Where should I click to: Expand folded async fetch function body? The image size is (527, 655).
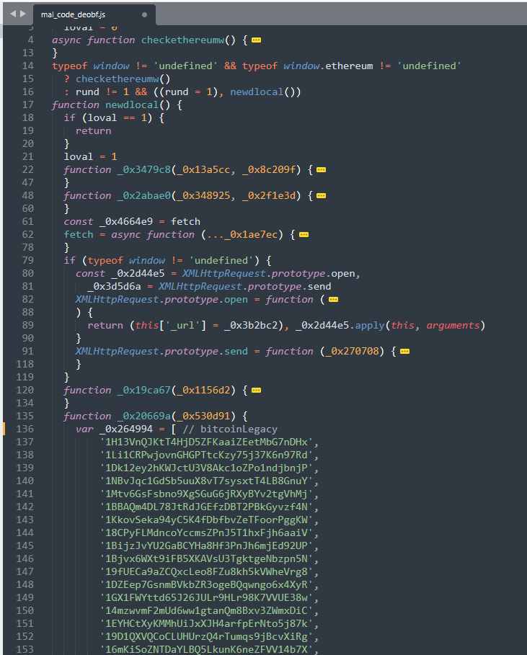[x=304, y=234]
